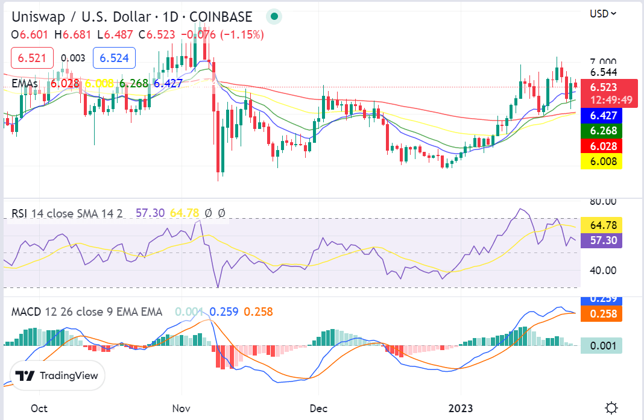Viewport: 644px width, 420px height.
Task: Click the TradingView logo badge
Action: point(57,375)
